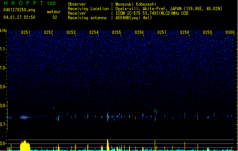Screen dimensions: 238x151
Task: Click the small isolated echo above 0.8 kHz near 0252
Action: [x=53, y=108]
